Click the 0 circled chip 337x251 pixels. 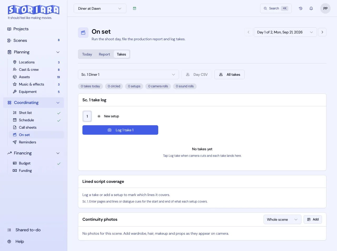tap(114, 86)
